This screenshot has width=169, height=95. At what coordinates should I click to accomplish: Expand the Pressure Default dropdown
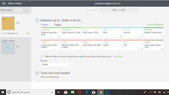tap(56, 64)
